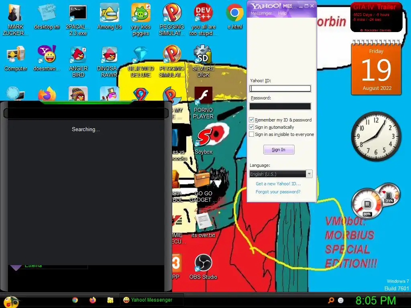411x308 pixels.
Task: Follow the Get a new Yahoo! ID link
Action: click(x=278, y=184)
